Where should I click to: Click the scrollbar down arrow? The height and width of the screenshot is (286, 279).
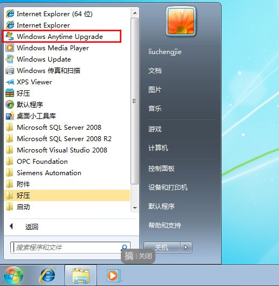[135, 208]
